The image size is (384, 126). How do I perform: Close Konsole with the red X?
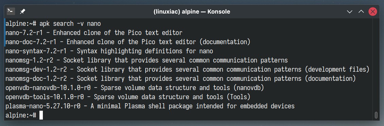click(373, 12)
